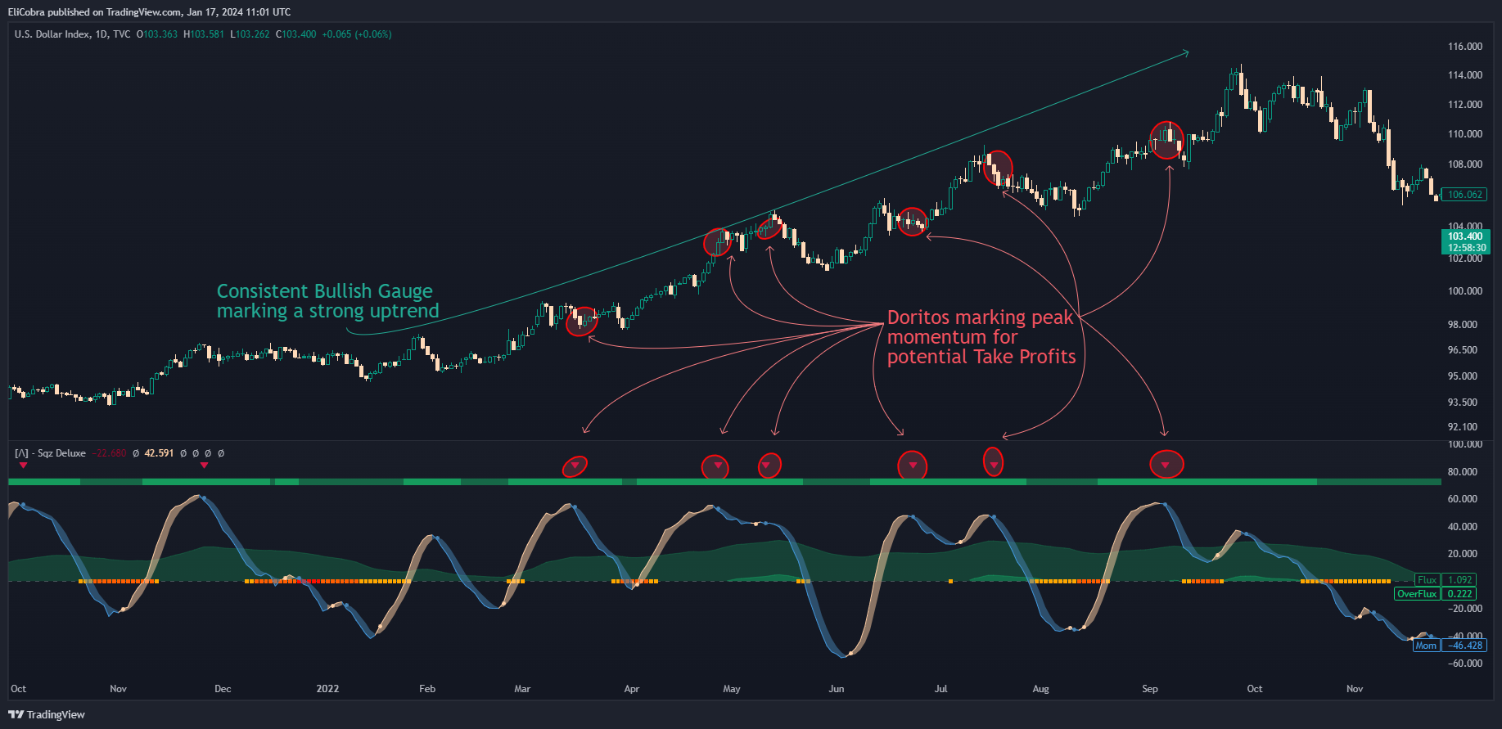Click the Dec label on time axis
The image size is (1502, 729).
[x=223, y=689]
